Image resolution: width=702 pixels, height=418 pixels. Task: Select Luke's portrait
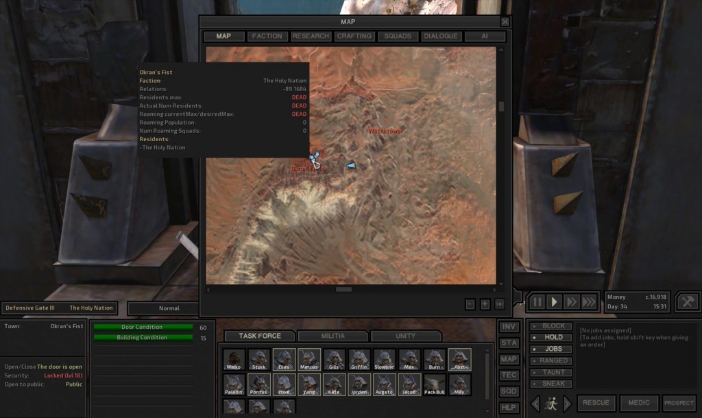[x=284, y=384]
